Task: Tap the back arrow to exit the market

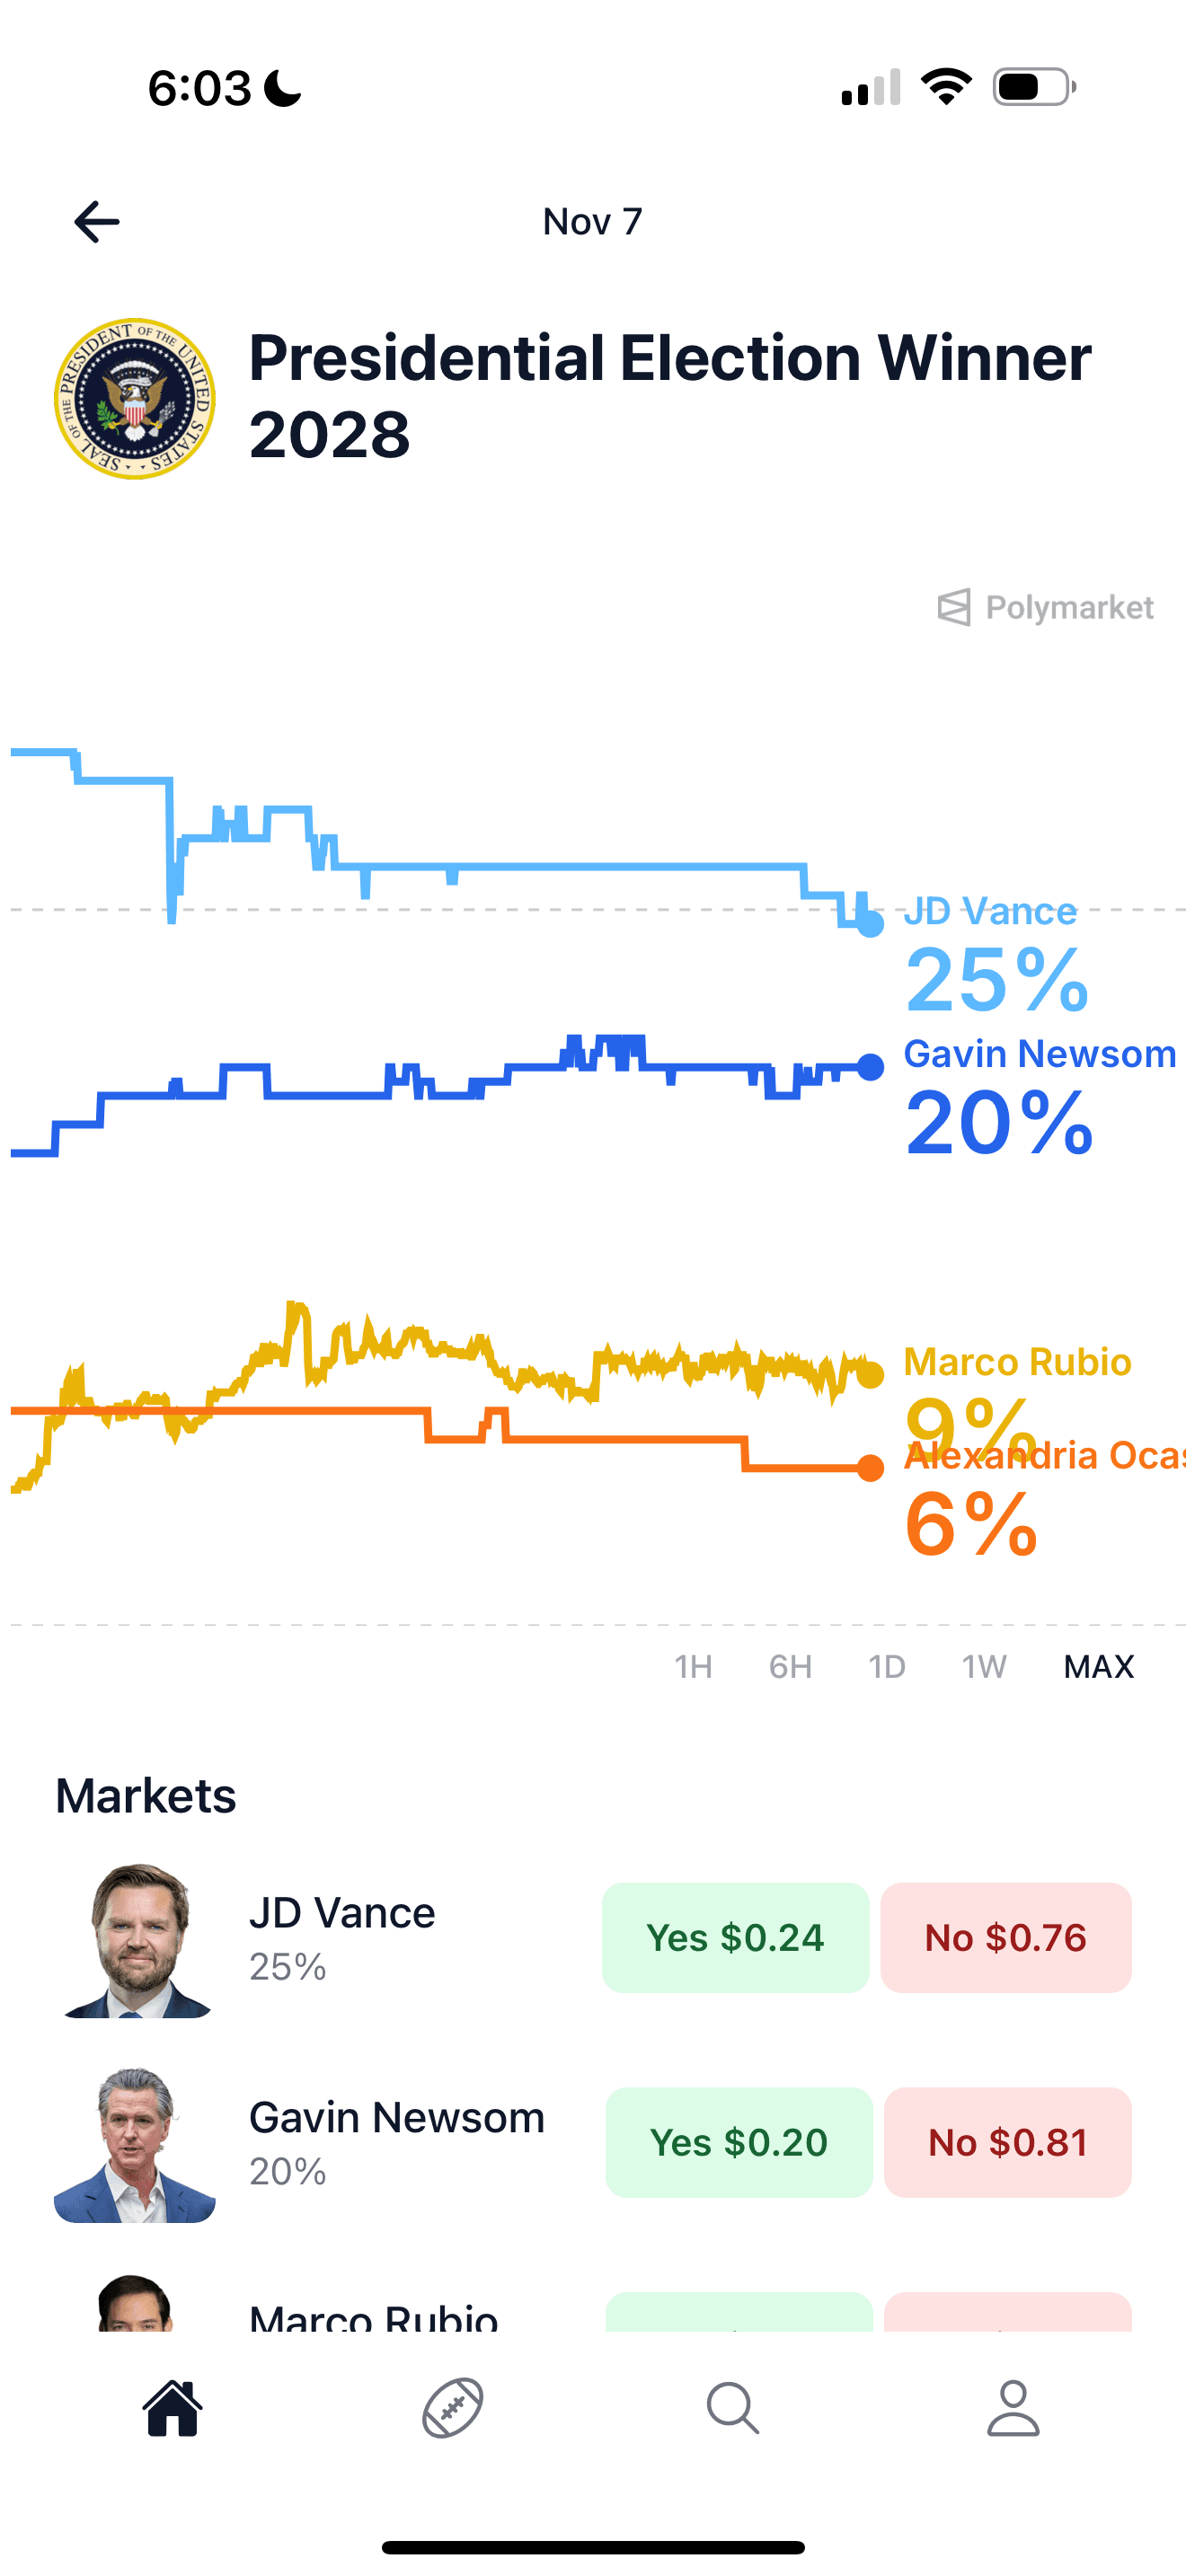Action: click(96, 221)
